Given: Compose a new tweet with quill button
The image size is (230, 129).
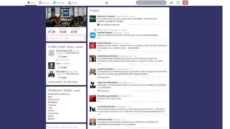Looking at the screenshot, I should 185,2.
